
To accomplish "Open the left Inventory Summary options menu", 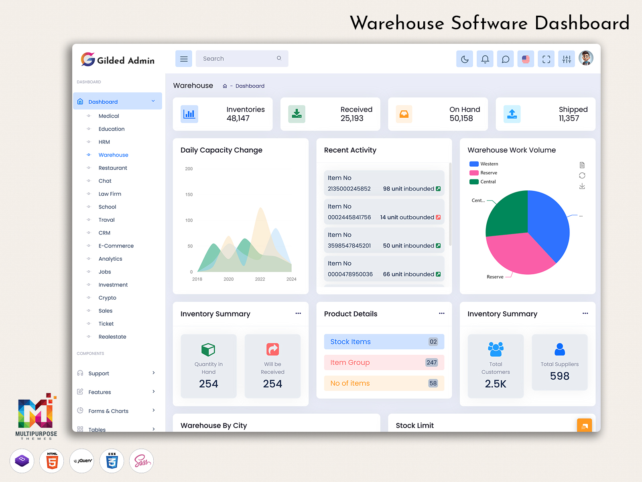I will pos(298,313).
